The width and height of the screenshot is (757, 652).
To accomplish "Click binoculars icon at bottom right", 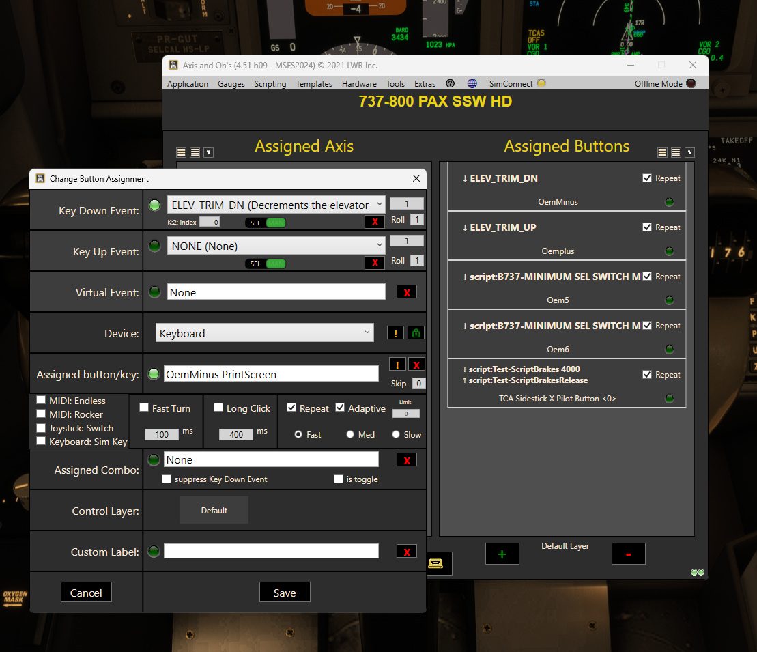I will tap(697, 572).
